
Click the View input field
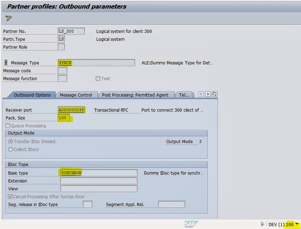coord(99,189)
